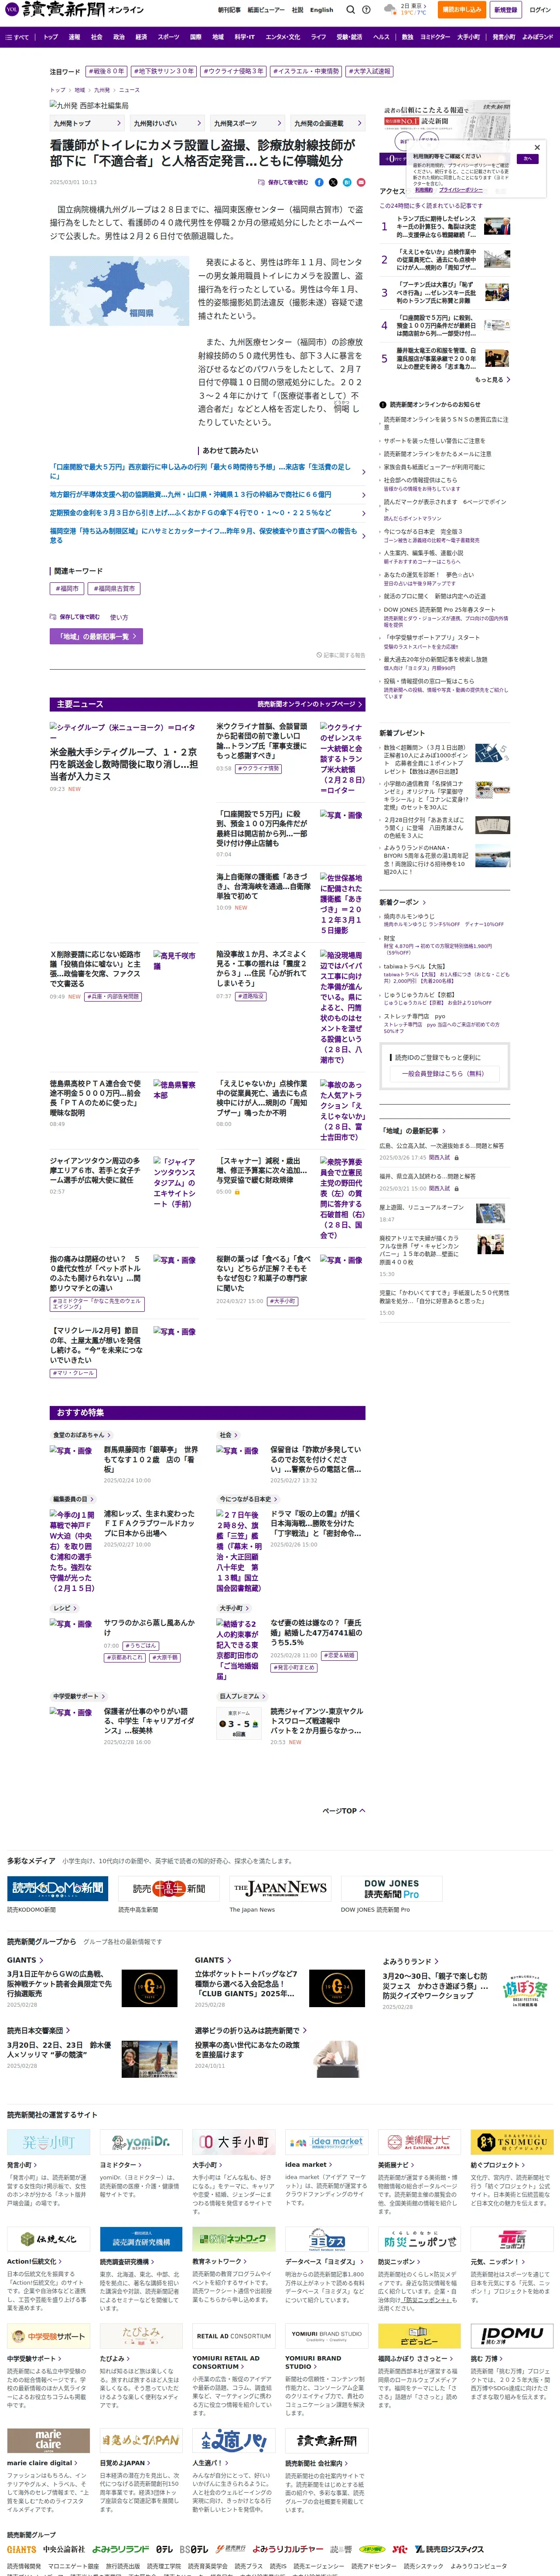
Task: Open The Japan News logo
Action: [x=280, y=1888]
